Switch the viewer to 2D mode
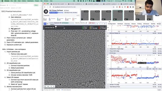 pos(45,24)
